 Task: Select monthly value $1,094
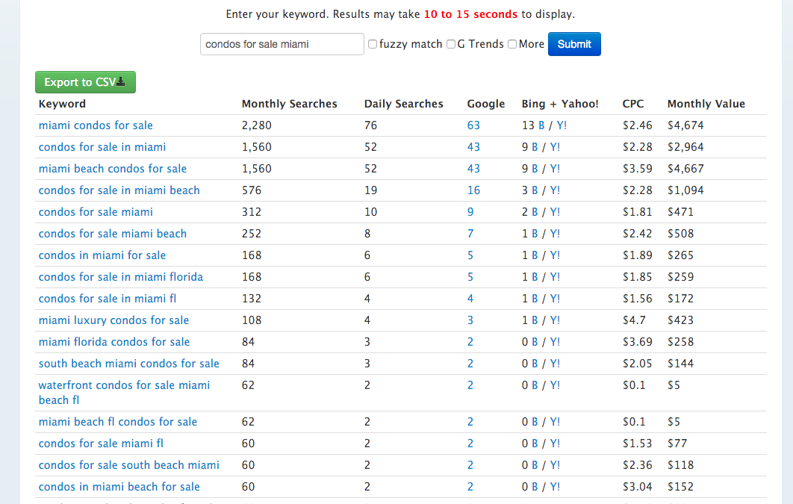685,190
